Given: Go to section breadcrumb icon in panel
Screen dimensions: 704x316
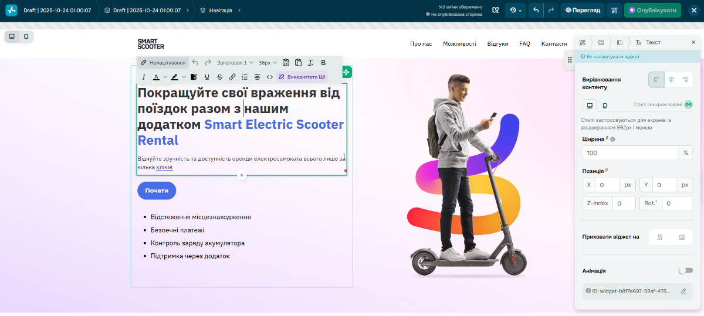Looking at the screenshot, I should click(x=601, y=42).
